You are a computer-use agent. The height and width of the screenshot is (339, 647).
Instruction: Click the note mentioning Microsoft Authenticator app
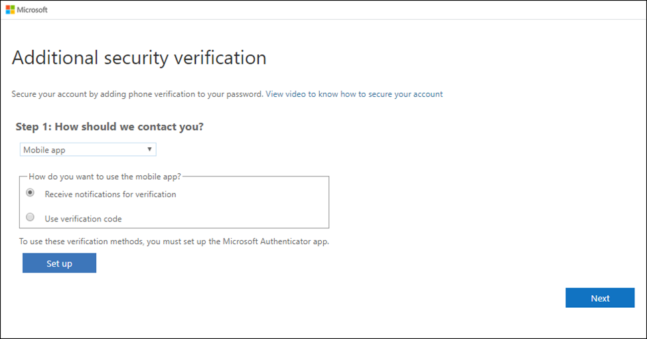click(x=174, y=241)
